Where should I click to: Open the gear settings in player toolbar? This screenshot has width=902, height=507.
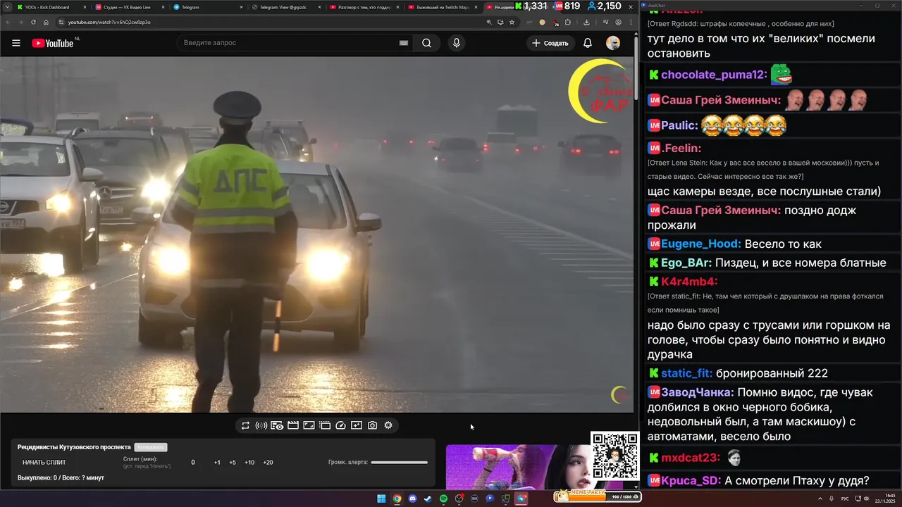pos(388,425)
